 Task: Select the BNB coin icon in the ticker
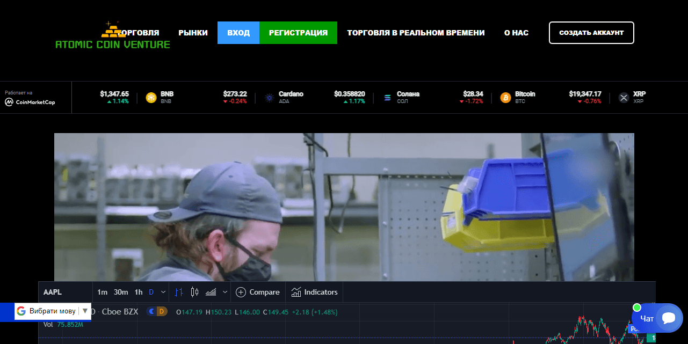[x=150, y=98]
